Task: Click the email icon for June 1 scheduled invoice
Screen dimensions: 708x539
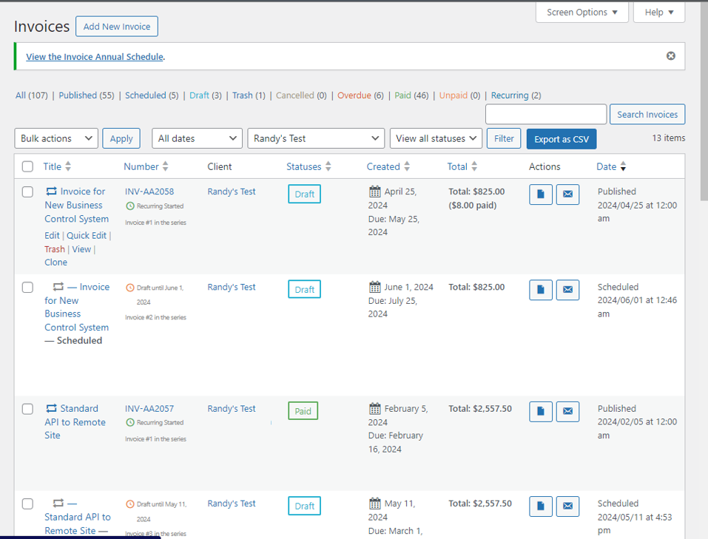Action: (x=567, y=290)
